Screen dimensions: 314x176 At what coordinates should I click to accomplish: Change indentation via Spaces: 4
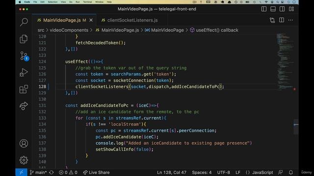[202, 173]
